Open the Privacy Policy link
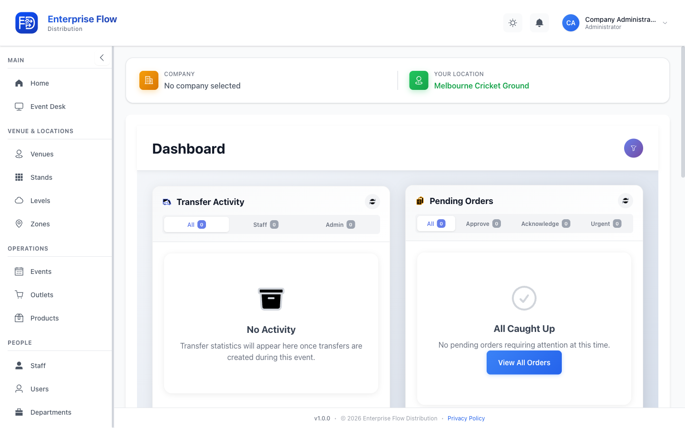Viewport: 685px width, 428px height. click(x=466, y=418)
